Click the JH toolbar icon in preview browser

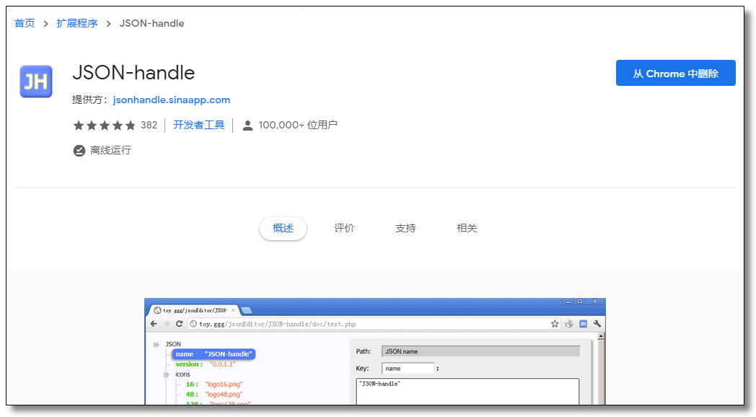click(583, 324)
